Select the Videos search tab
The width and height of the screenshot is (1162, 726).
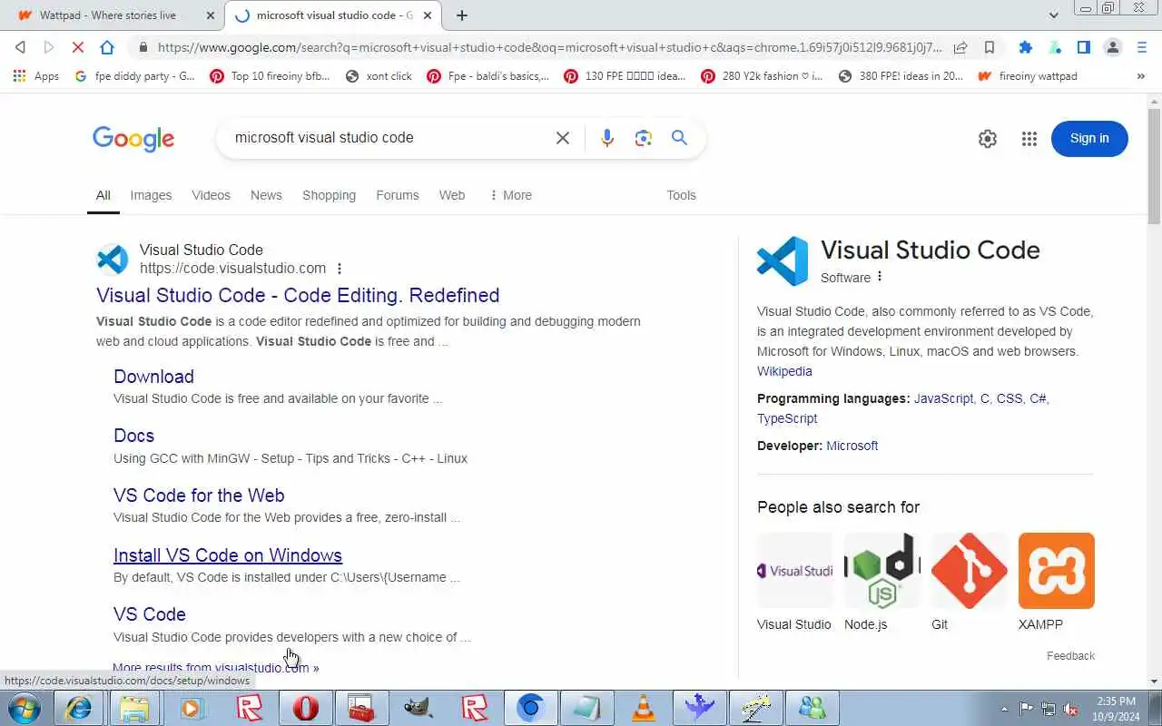tap(211, 195)
